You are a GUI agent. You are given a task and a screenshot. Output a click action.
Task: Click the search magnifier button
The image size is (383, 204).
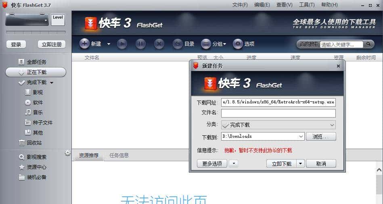tap(368, 44)
